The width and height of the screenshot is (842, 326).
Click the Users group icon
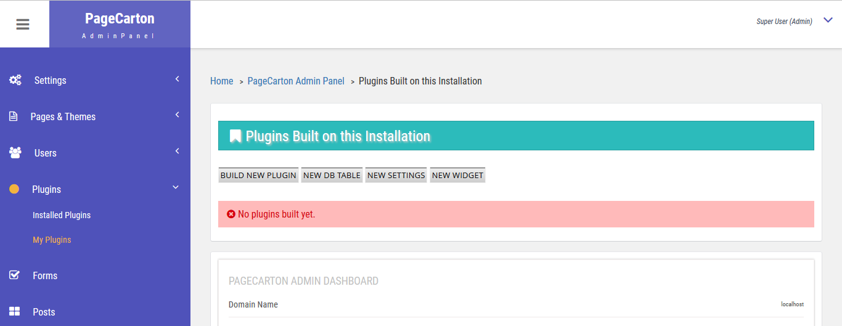pyautogui.click(x=15, y=153)
